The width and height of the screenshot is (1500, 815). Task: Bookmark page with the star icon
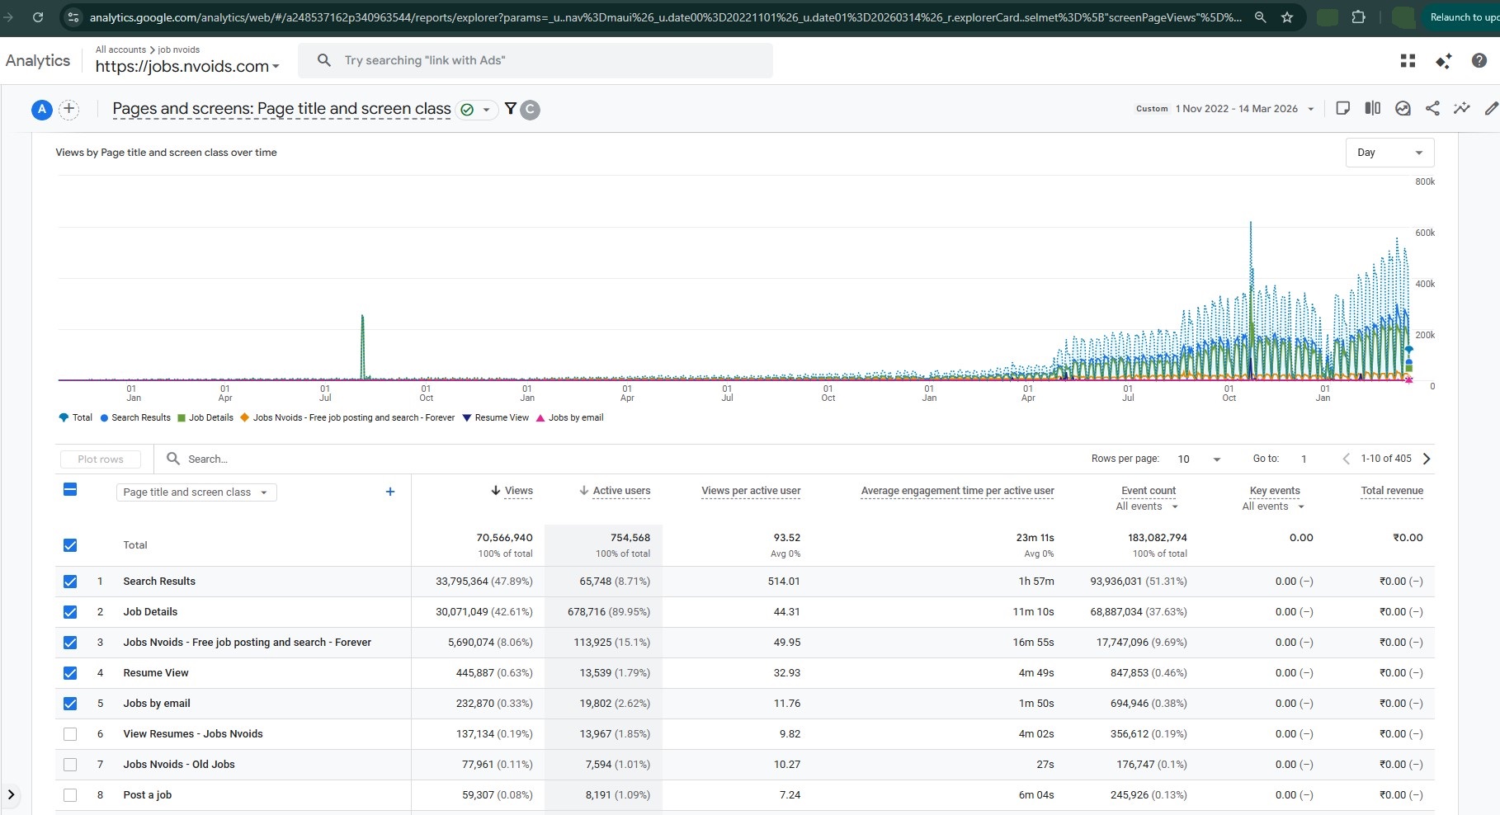point(1287,17)
